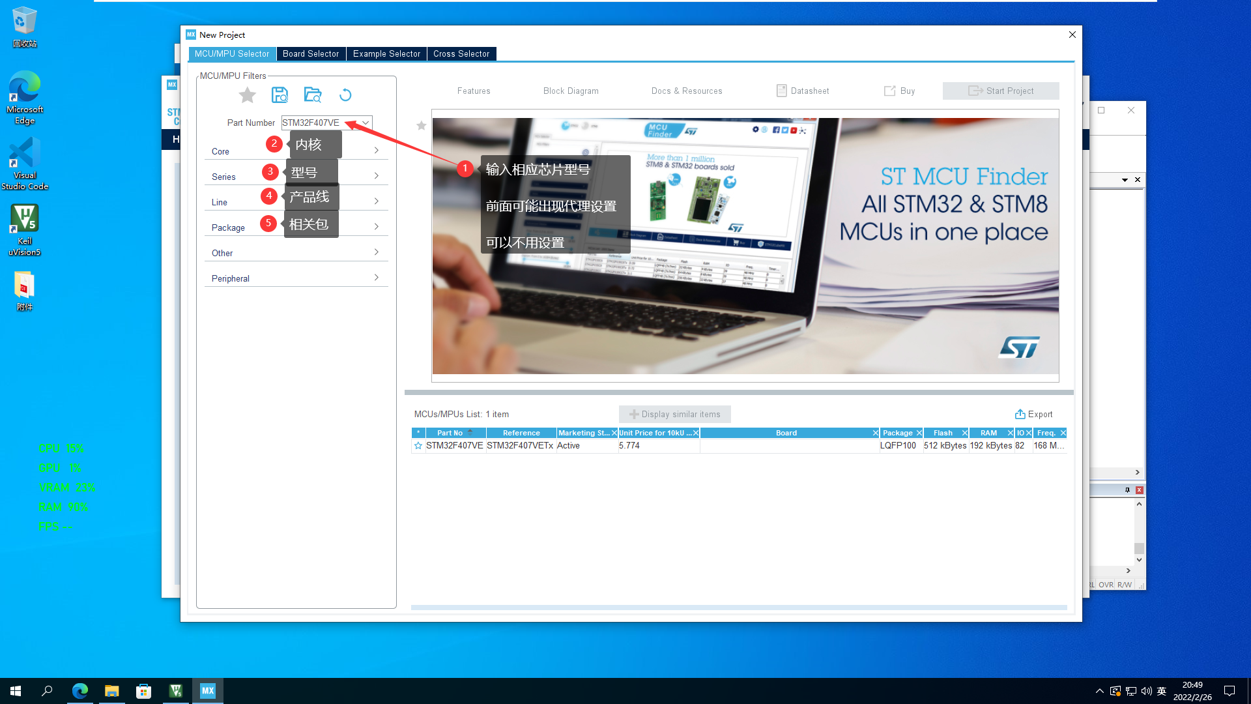The height and width of the screenshot is (704, 1251).
Task: Open the Part Number dropdown arrow
Action: pyautogui.click(x=366, y=123)
